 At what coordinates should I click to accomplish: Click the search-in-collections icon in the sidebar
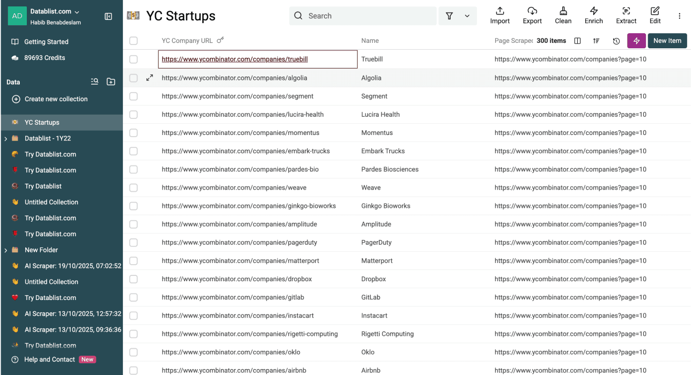click(94, 81)
